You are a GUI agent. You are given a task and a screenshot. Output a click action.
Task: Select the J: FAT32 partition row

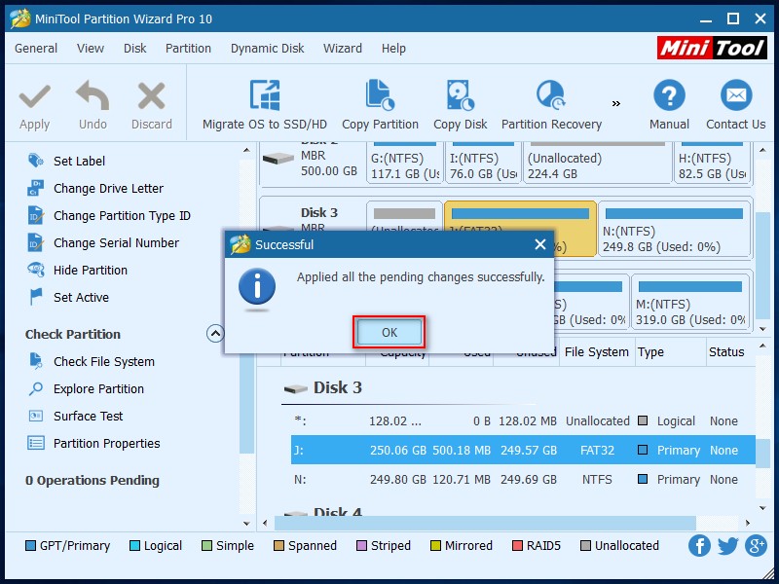click(523, 451)
